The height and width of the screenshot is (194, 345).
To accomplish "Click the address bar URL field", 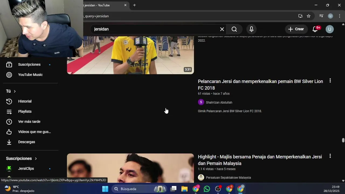I will (x=189, y=16).
